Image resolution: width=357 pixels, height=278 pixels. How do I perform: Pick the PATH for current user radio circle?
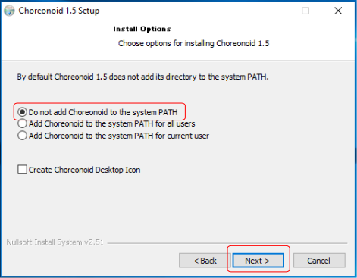click(23, 136)
